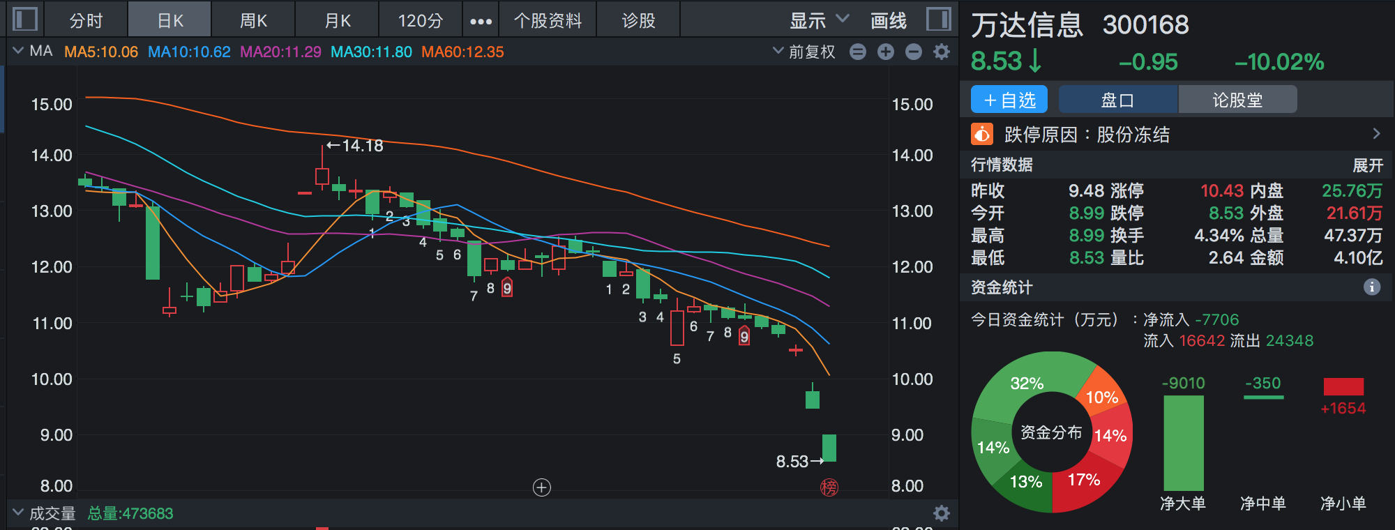Viewport: 1395px width, 530px height.
Task: Click the -10.02% change value
Action: click(x=1279, y=62)
